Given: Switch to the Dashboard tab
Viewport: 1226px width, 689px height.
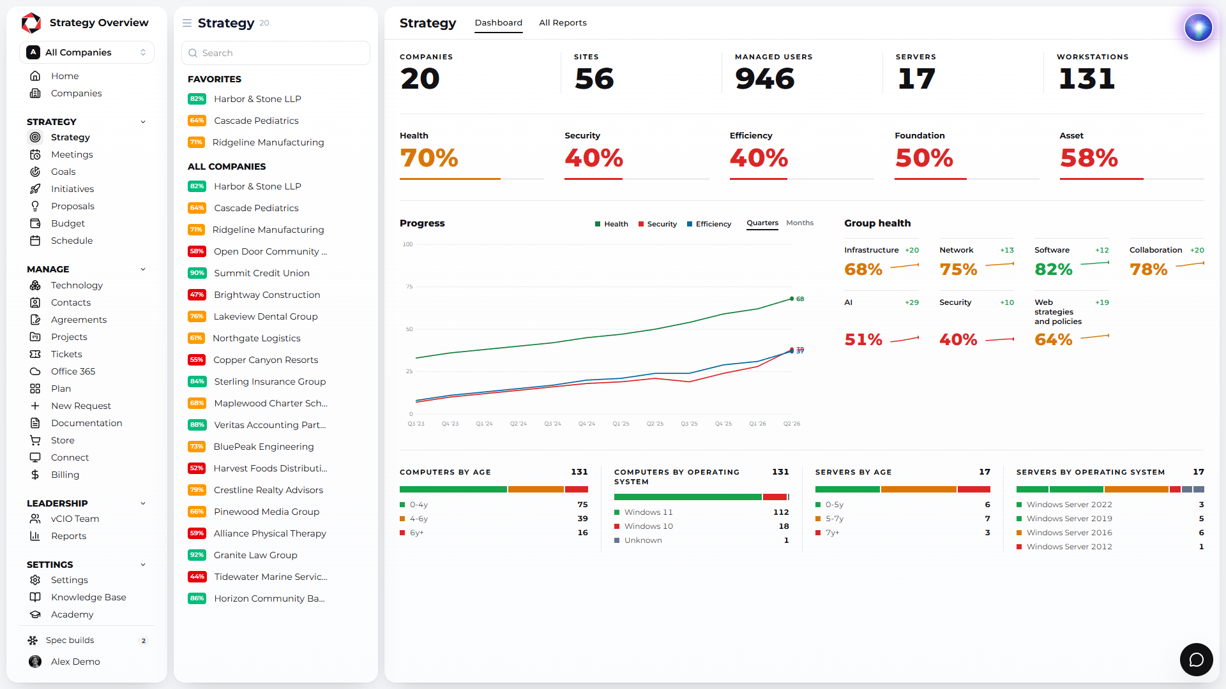Looking at the screenshot, I should [x=498, y=23].
